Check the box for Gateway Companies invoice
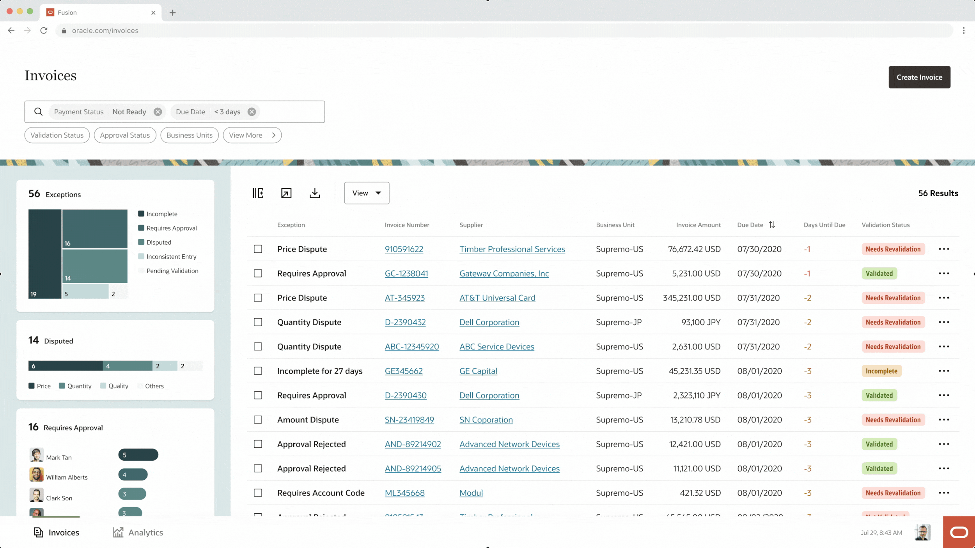 (258, 273)
